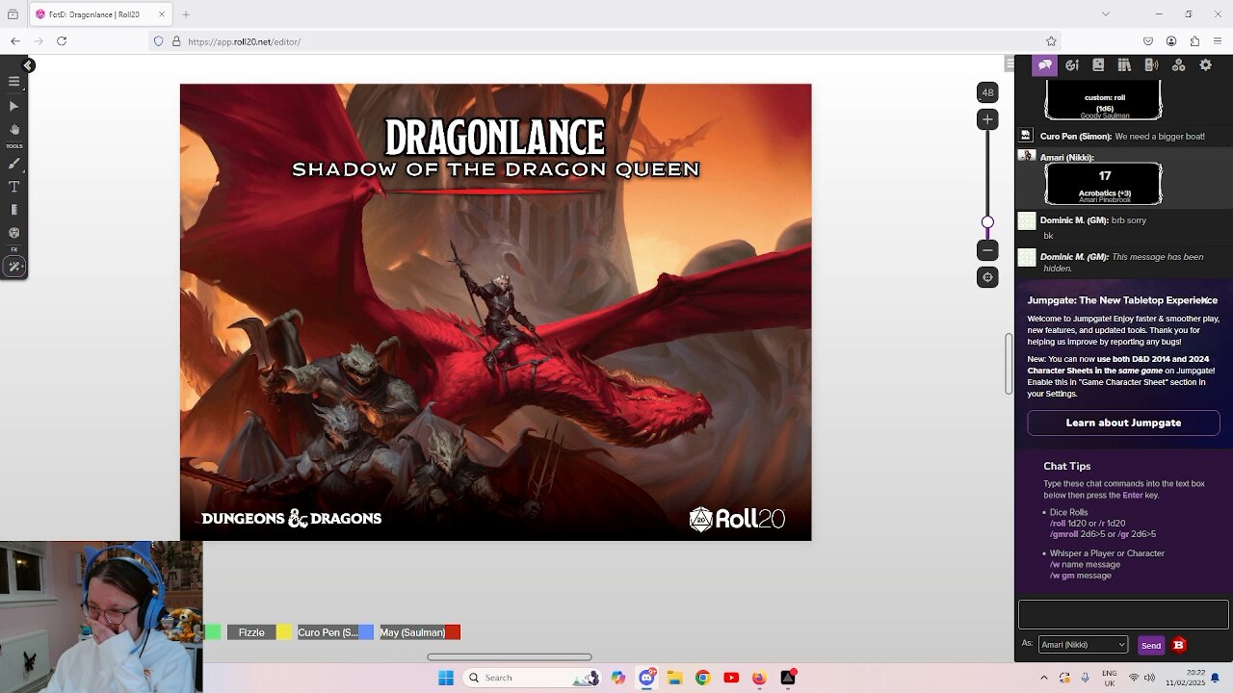Open the Jukebox audio tab
The width and height of the screenshot is (1233, 693).
1151,65
